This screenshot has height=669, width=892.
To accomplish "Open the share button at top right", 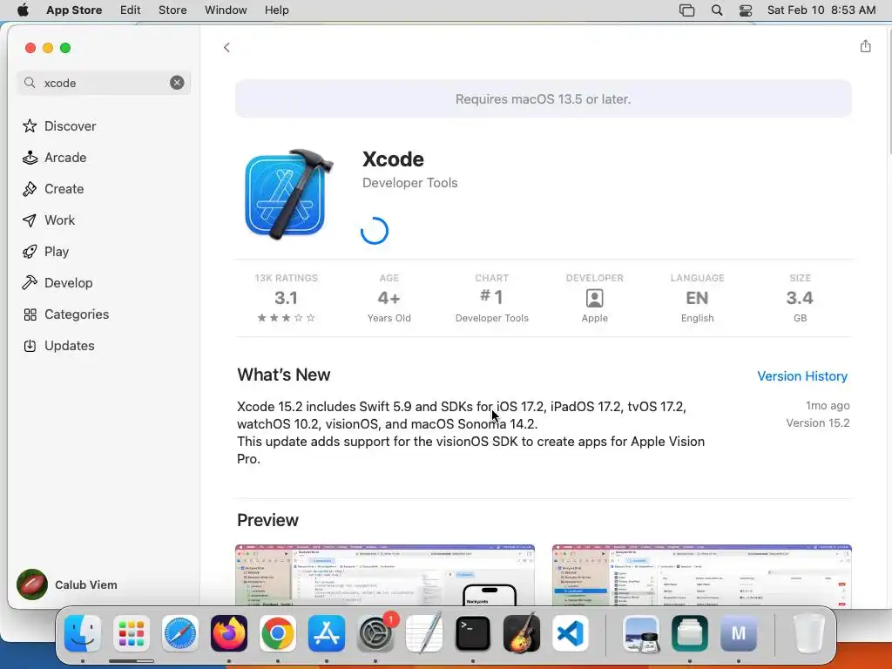I will [x=865, y=46].
